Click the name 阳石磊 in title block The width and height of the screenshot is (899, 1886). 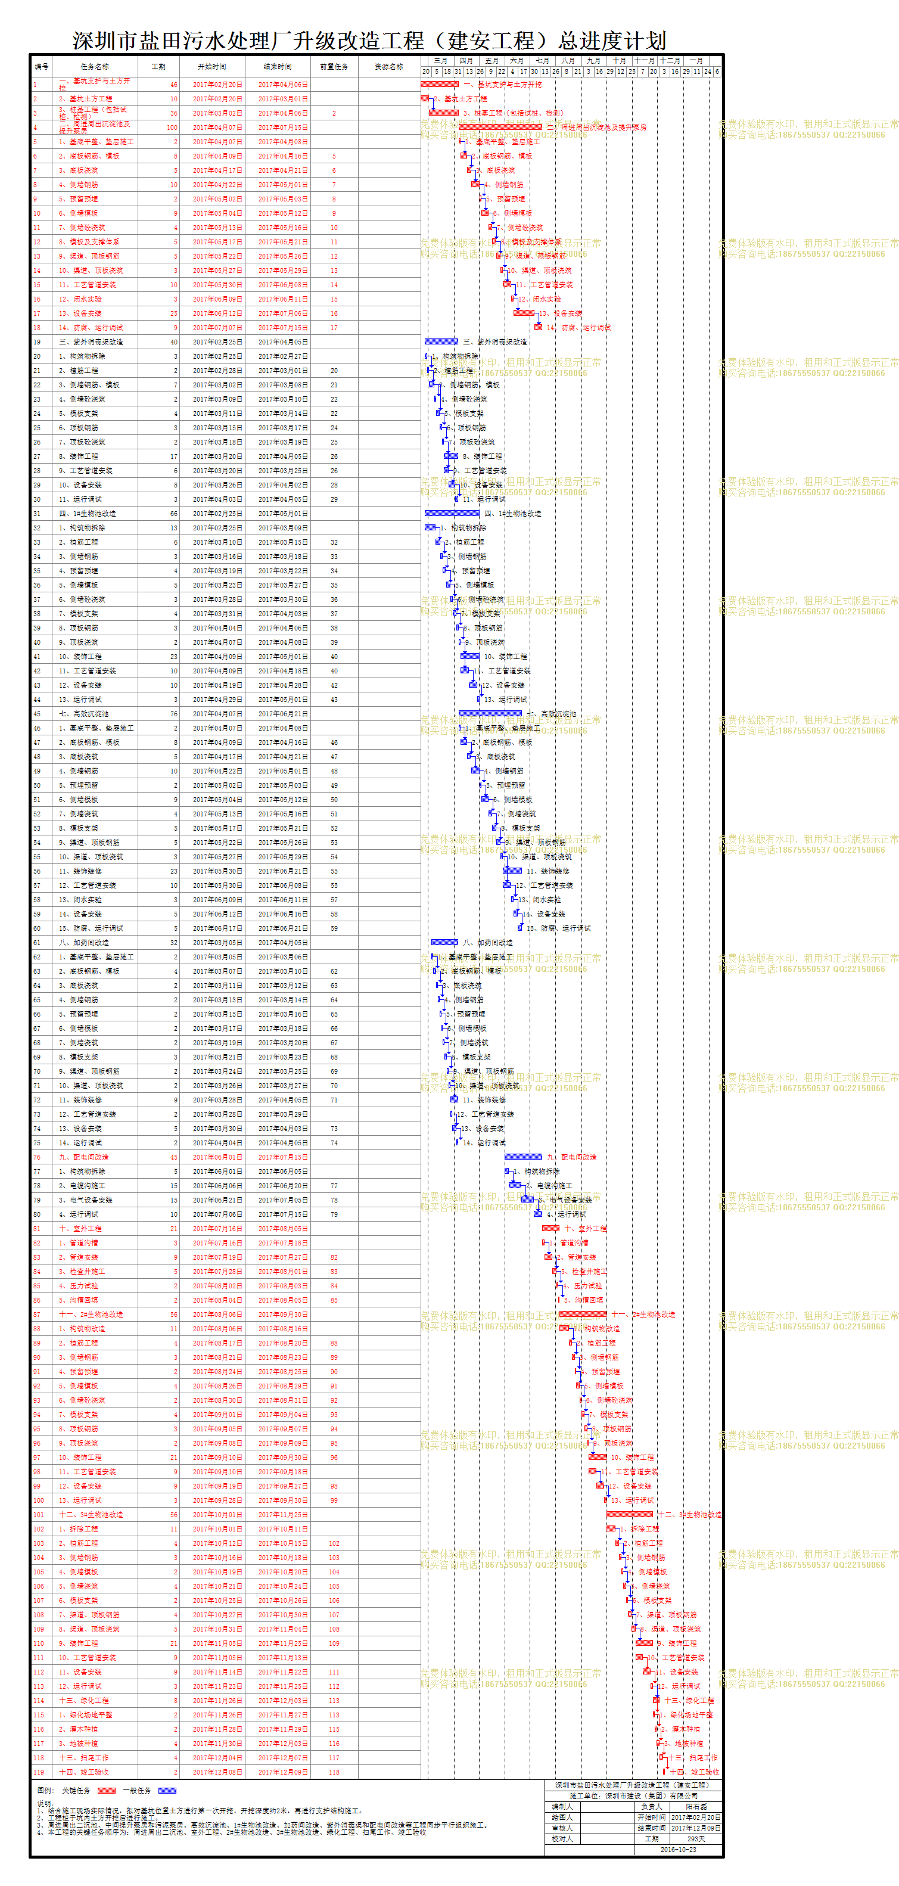pos(696,1806)
